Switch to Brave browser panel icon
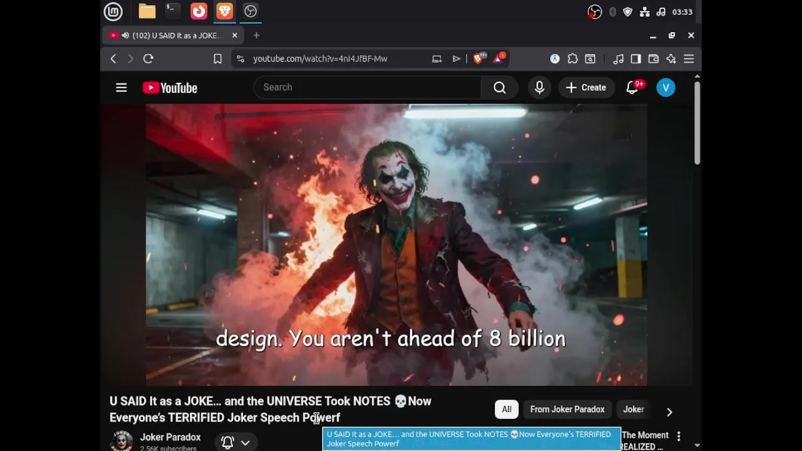 pyautogui.click(x=224, y=11)
